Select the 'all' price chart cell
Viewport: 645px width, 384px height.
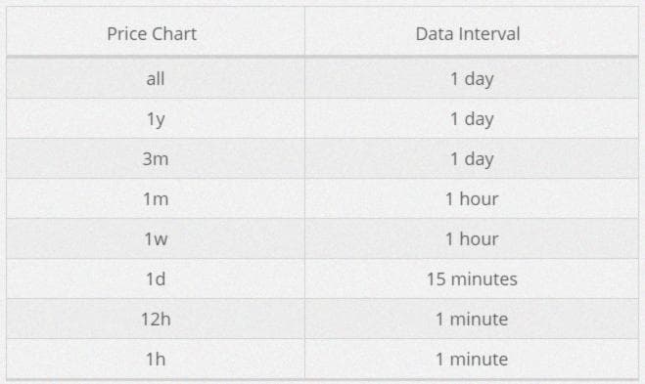156,78
